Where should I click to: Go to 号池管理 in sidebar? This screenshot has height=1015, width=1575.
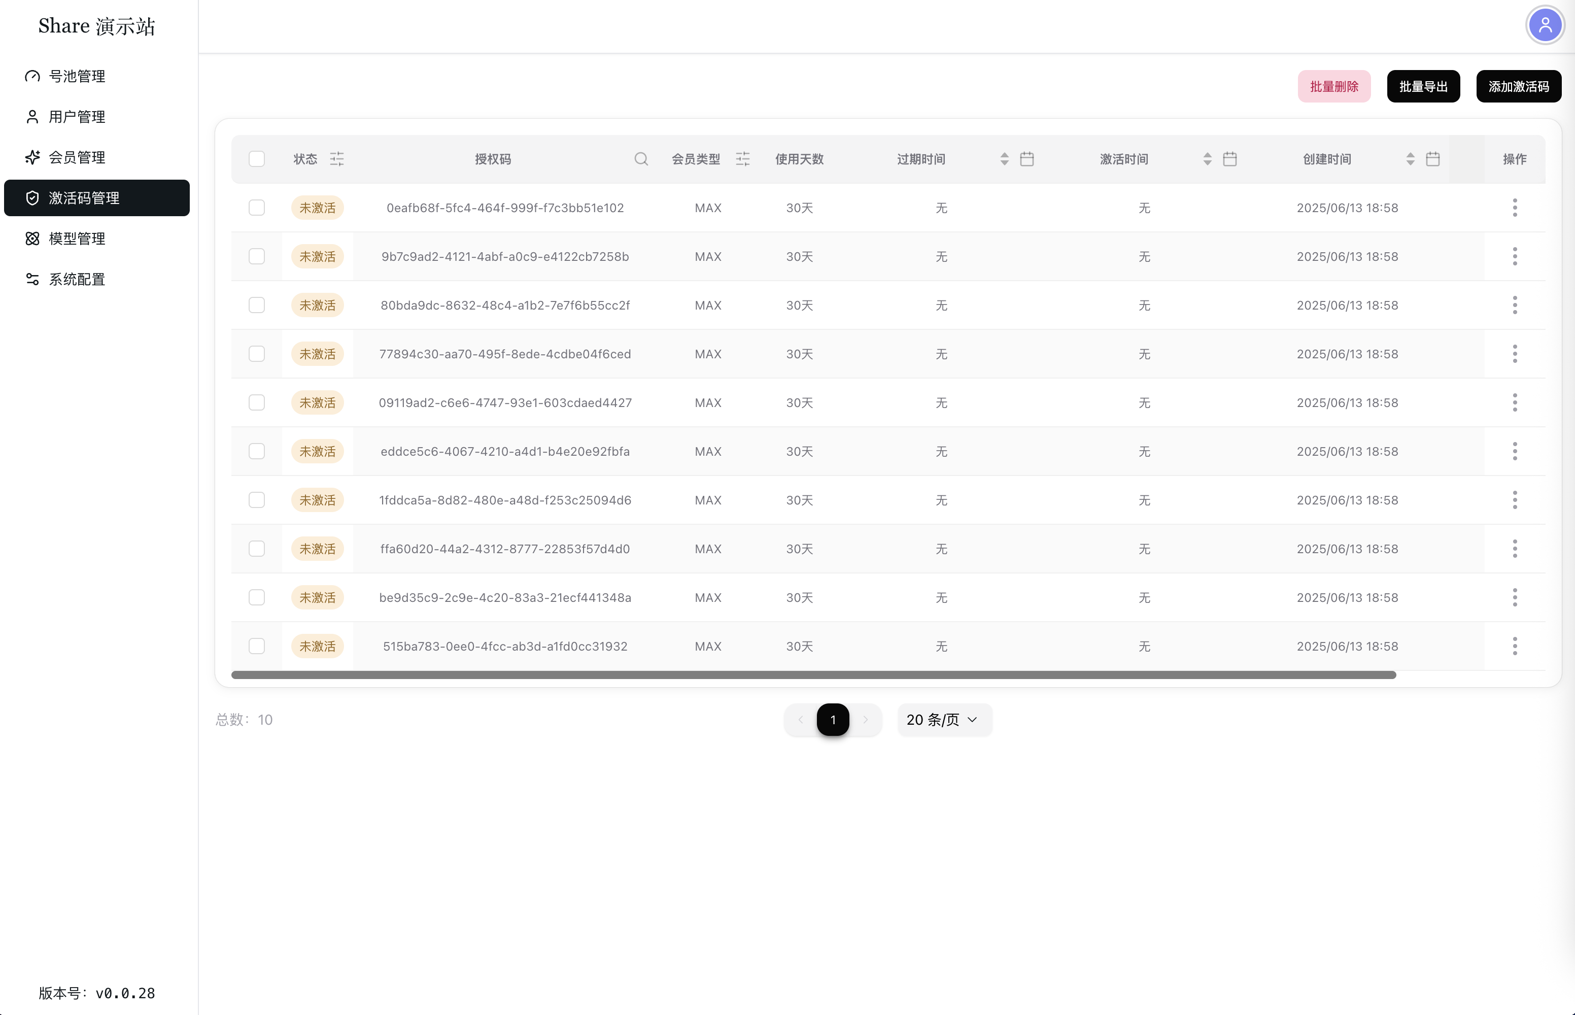click(x=97, y=77)
